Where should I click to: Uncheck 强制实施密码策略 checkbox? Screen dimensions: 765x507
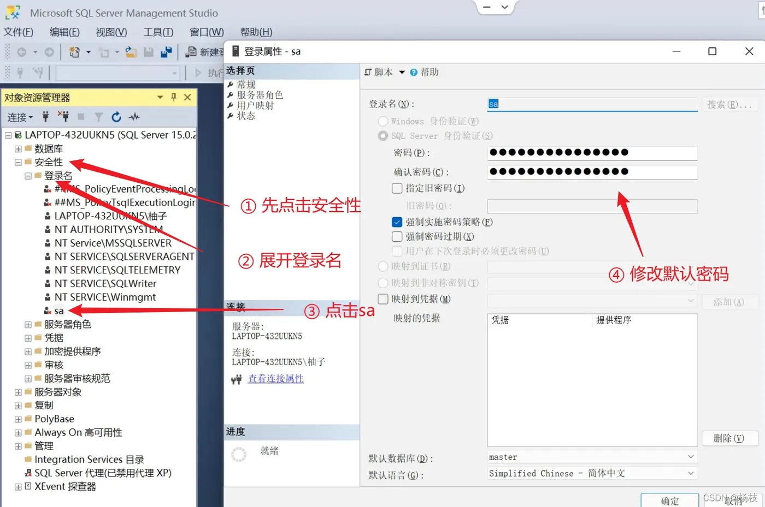(x=397, y=222)
